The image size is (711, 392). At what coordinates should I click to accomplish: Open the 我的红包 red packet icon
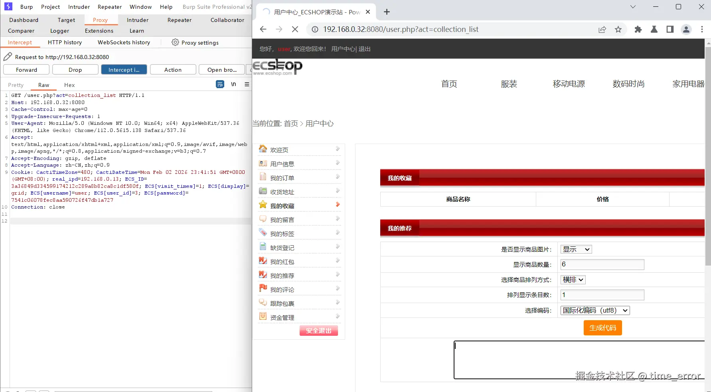263,260
